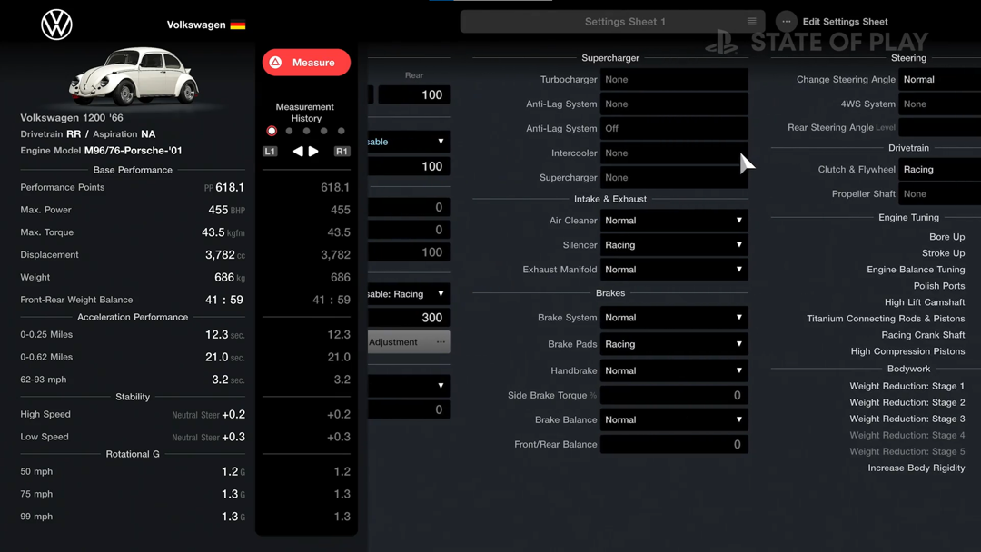Click the 4WS System field
This screenshot has height=552, width=981.
940,103
